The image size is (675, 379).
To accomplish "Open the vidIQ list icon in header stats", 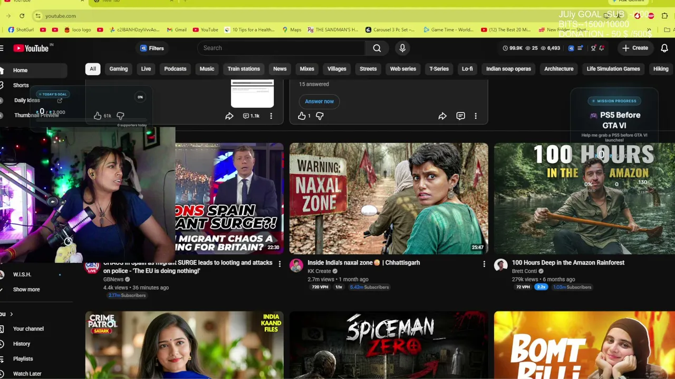I will (580, 48).
